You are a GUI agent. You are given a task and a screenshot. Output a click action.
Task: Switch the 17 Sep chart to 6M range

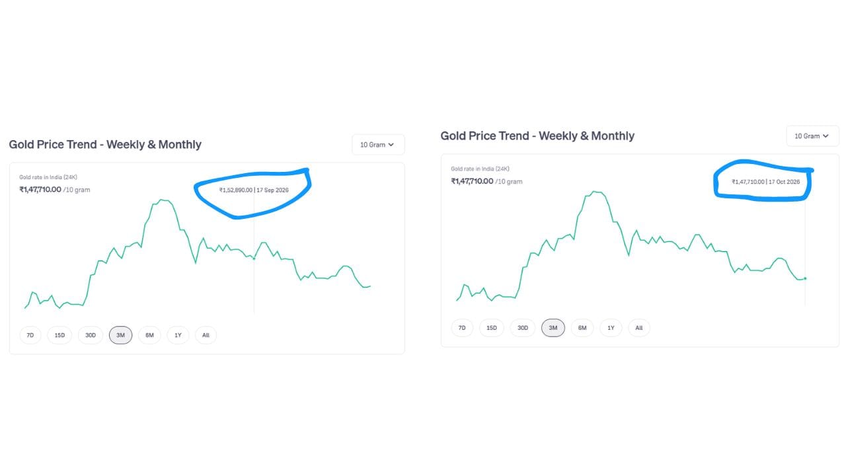[x=149, y=335]
